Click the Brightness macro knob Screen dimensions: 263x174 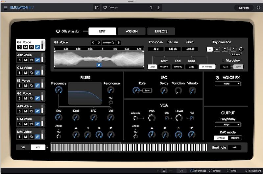point(192,171)
